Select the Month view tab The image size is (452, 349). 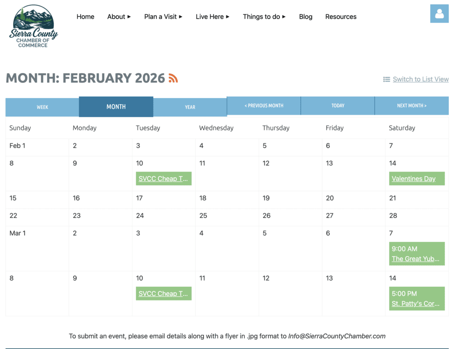116,106
